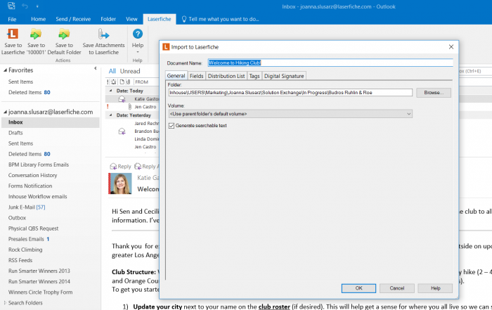Image resolution: width=492 pixels, height=310 pixels.
Task: Collapse the Date: Today message group
Action: coord(108,91)
